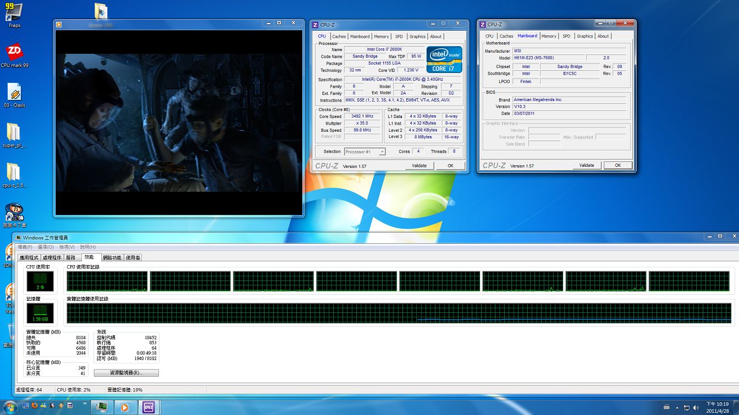Expand quick launch overflow chevron
Image resolution: width=739 pixels, height=415 pixels.
tap(85, 403)
